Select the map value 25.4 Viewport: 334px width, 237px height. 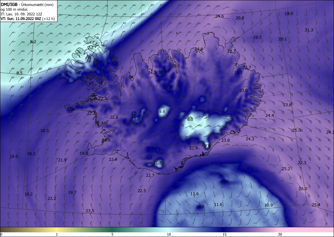[x=316, y=205]
